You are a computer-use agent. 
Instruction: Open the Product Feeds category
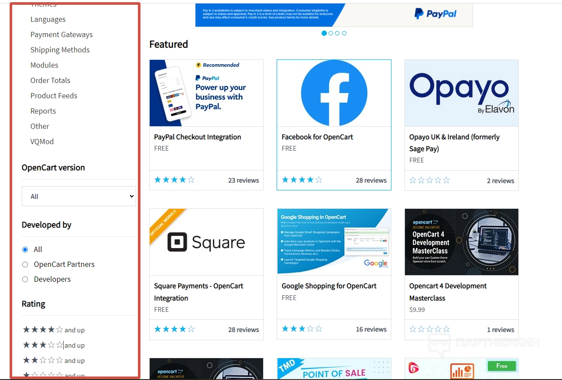(x=54, y=96)
